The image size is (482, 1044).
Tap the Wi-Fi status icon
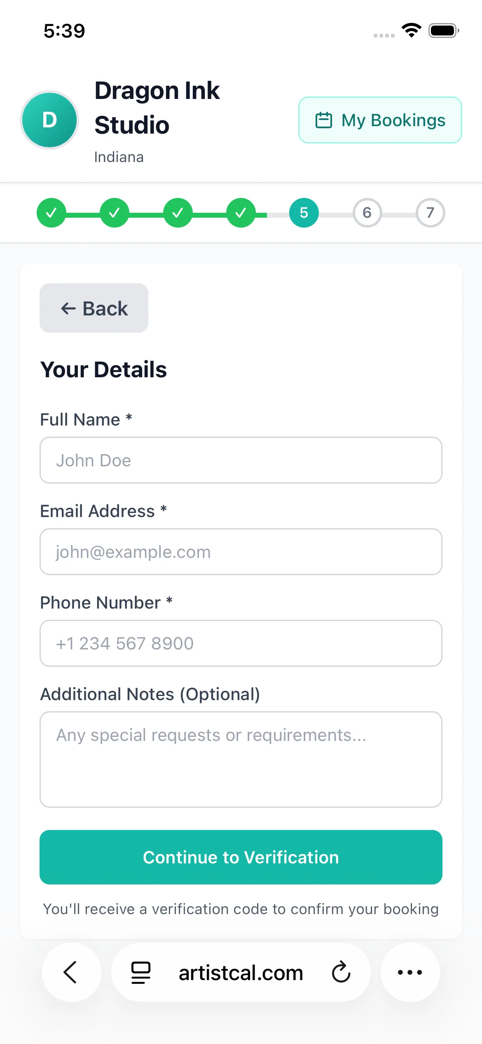pos(411,29)
